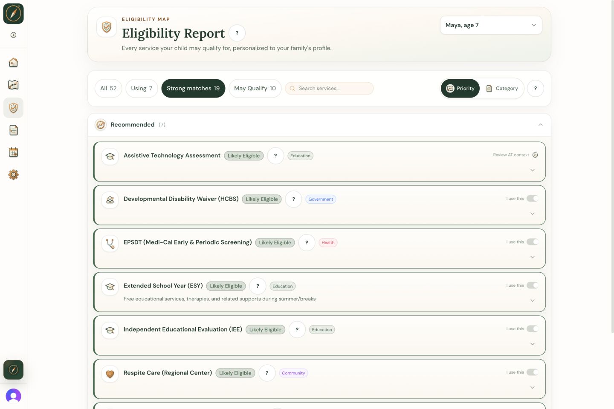Expand Respite Care row details
The width and height of the screenshot is (614, 409).
click(x=532, y=388)
